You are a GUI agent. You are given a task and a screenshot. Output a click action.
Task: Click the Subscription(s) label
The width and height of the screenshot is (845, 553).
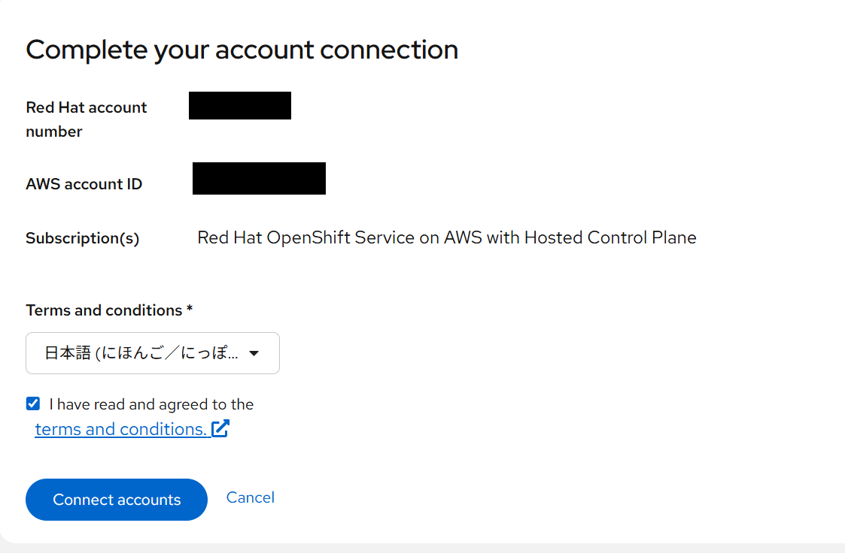(x=82, y=238)
